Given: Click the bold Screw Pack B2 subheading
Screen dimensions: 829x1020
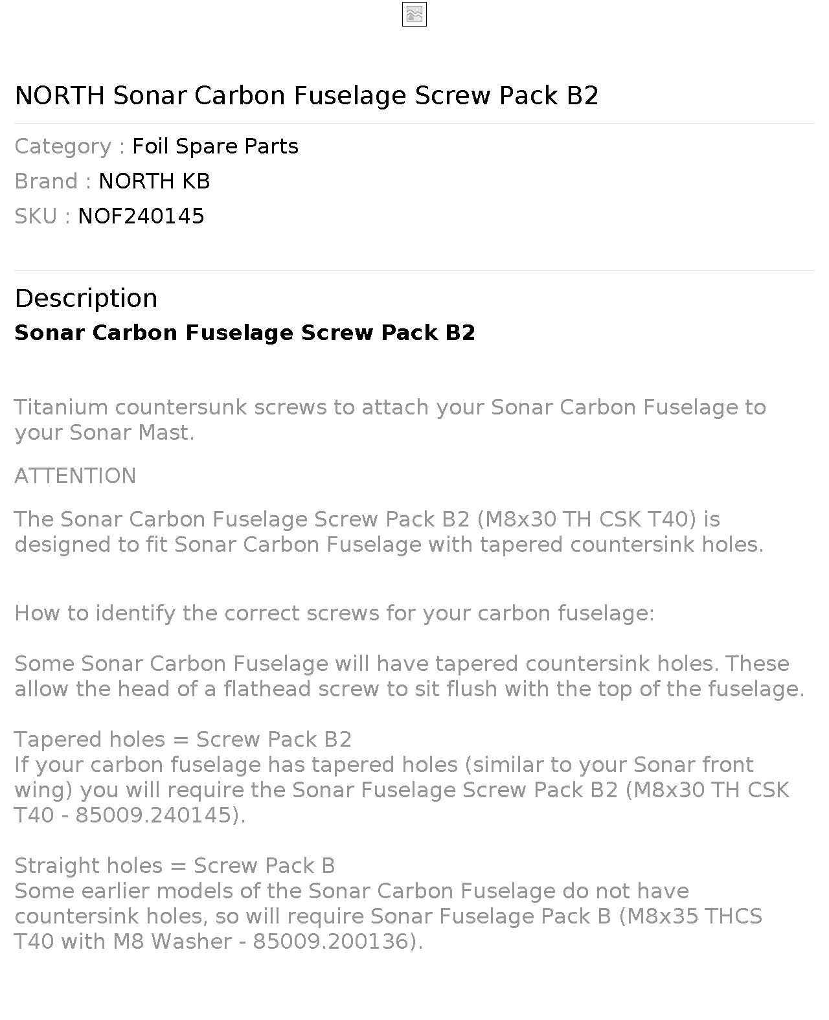Looking at the screenshot, I should coord(245,333).
